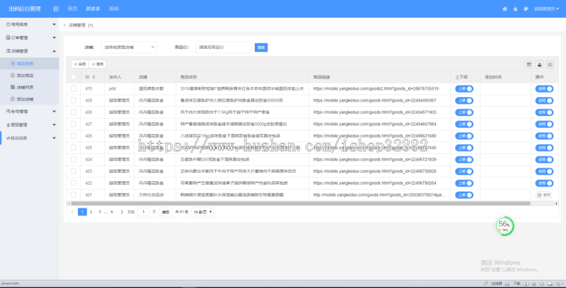566x288 pixels.
Task: Tick the checkbox for row ID 470
Action: click(x=74, y=89)
